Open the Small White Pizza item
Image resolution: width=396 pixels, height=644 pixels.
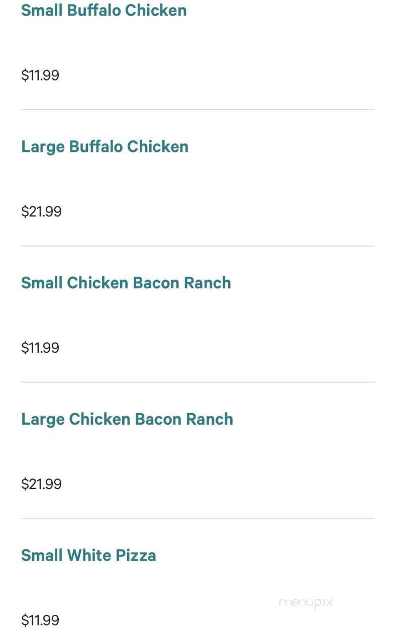point(88,555)
